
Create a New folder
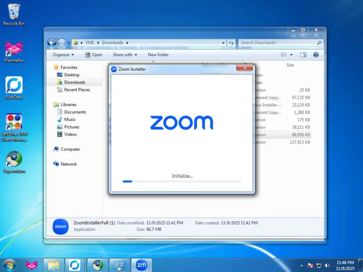pyautogui.click(x=158, y=55)
